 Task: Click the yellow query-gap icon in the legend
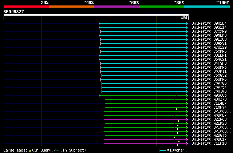[x=30, y=150]
